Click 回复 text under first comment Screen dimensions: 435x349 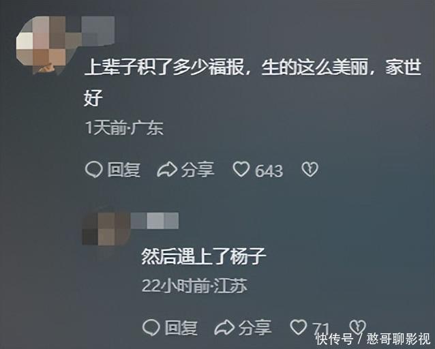click(x=123, y=170)
